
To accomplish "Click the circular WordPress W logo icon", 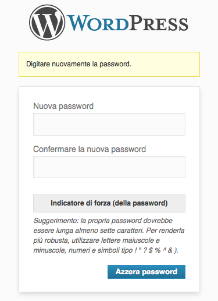I will tap(47, 23).
